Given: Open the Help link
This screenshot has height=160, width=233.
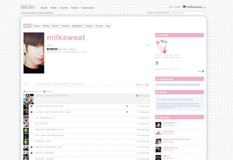Looking at the screenshot, I should (x=167, y=13).
